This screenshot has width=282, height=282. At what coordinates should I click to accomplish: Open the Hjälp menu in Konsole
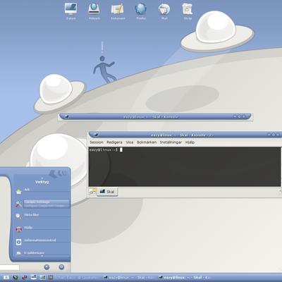[190, 142]
